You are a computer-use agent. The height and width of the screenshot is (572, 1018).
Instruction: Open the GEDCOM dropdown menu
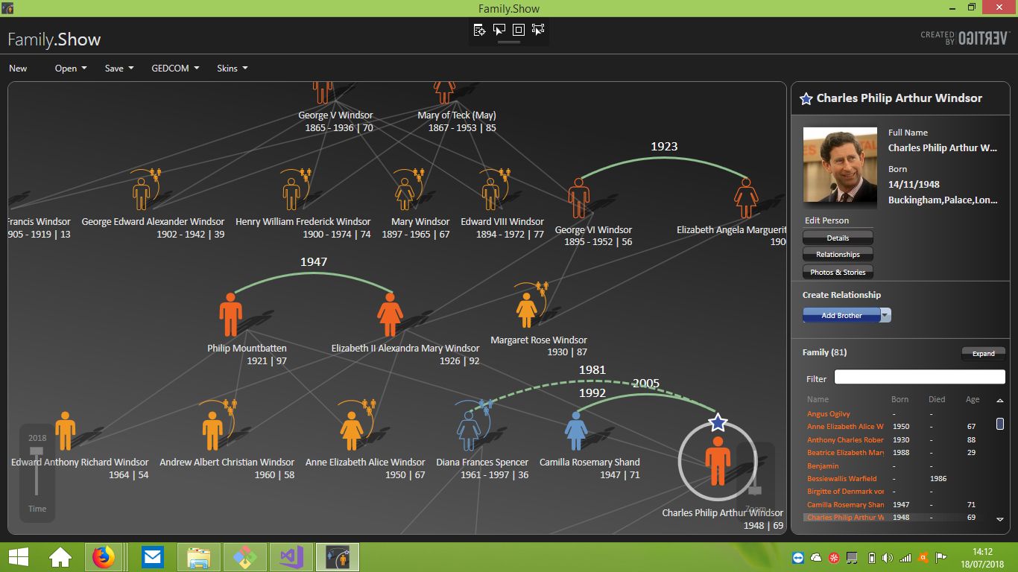[175, 69]
